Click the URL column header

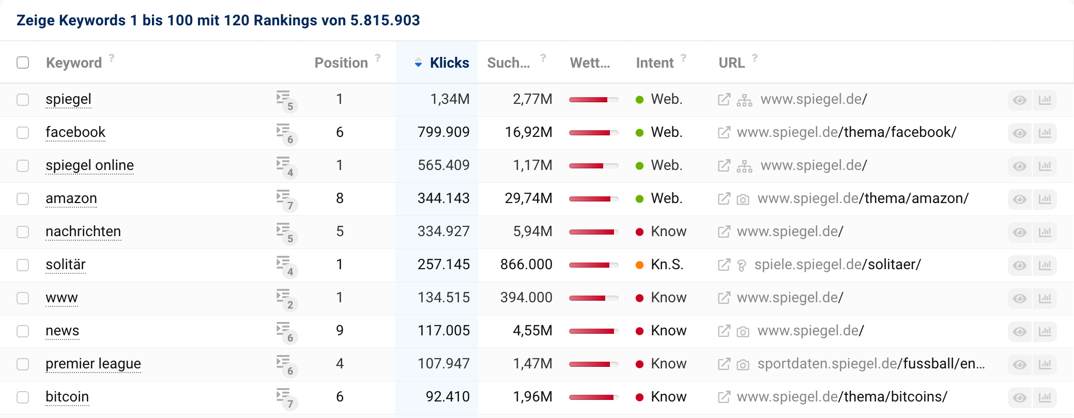click(x=731, y=63)
